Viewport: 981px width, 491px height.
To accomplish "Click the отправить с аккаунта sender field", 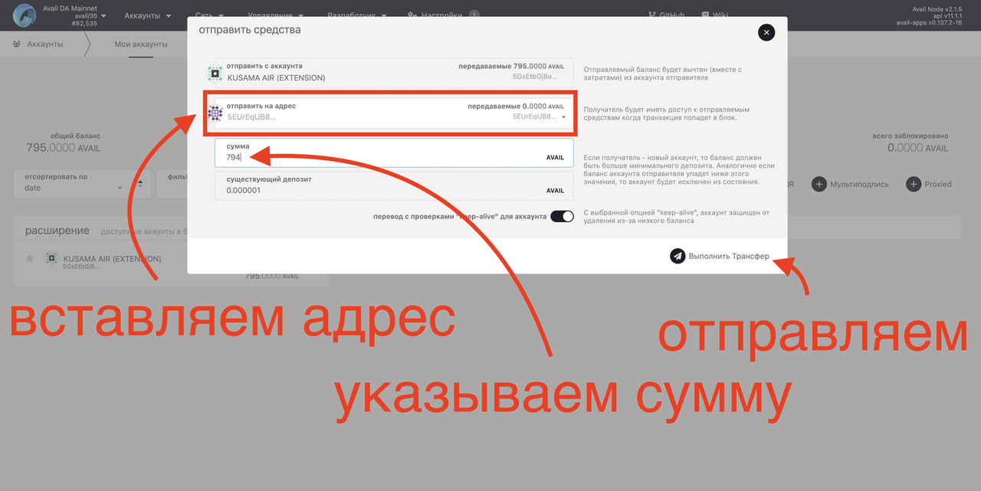I will tap(394, 73).
